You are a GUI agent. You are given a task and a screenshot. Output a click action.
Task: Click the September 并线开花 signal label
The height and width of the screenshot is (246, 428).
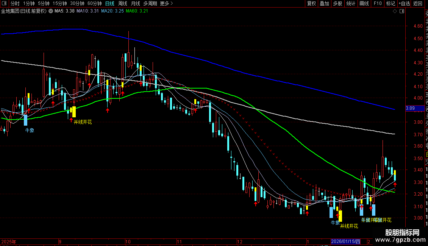click(83, 122)
